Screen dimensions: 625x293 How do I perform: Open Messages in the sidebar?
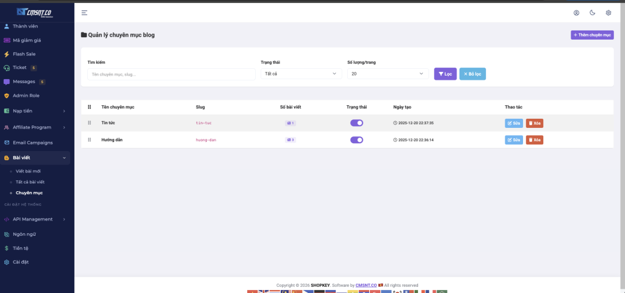(24, 82)
